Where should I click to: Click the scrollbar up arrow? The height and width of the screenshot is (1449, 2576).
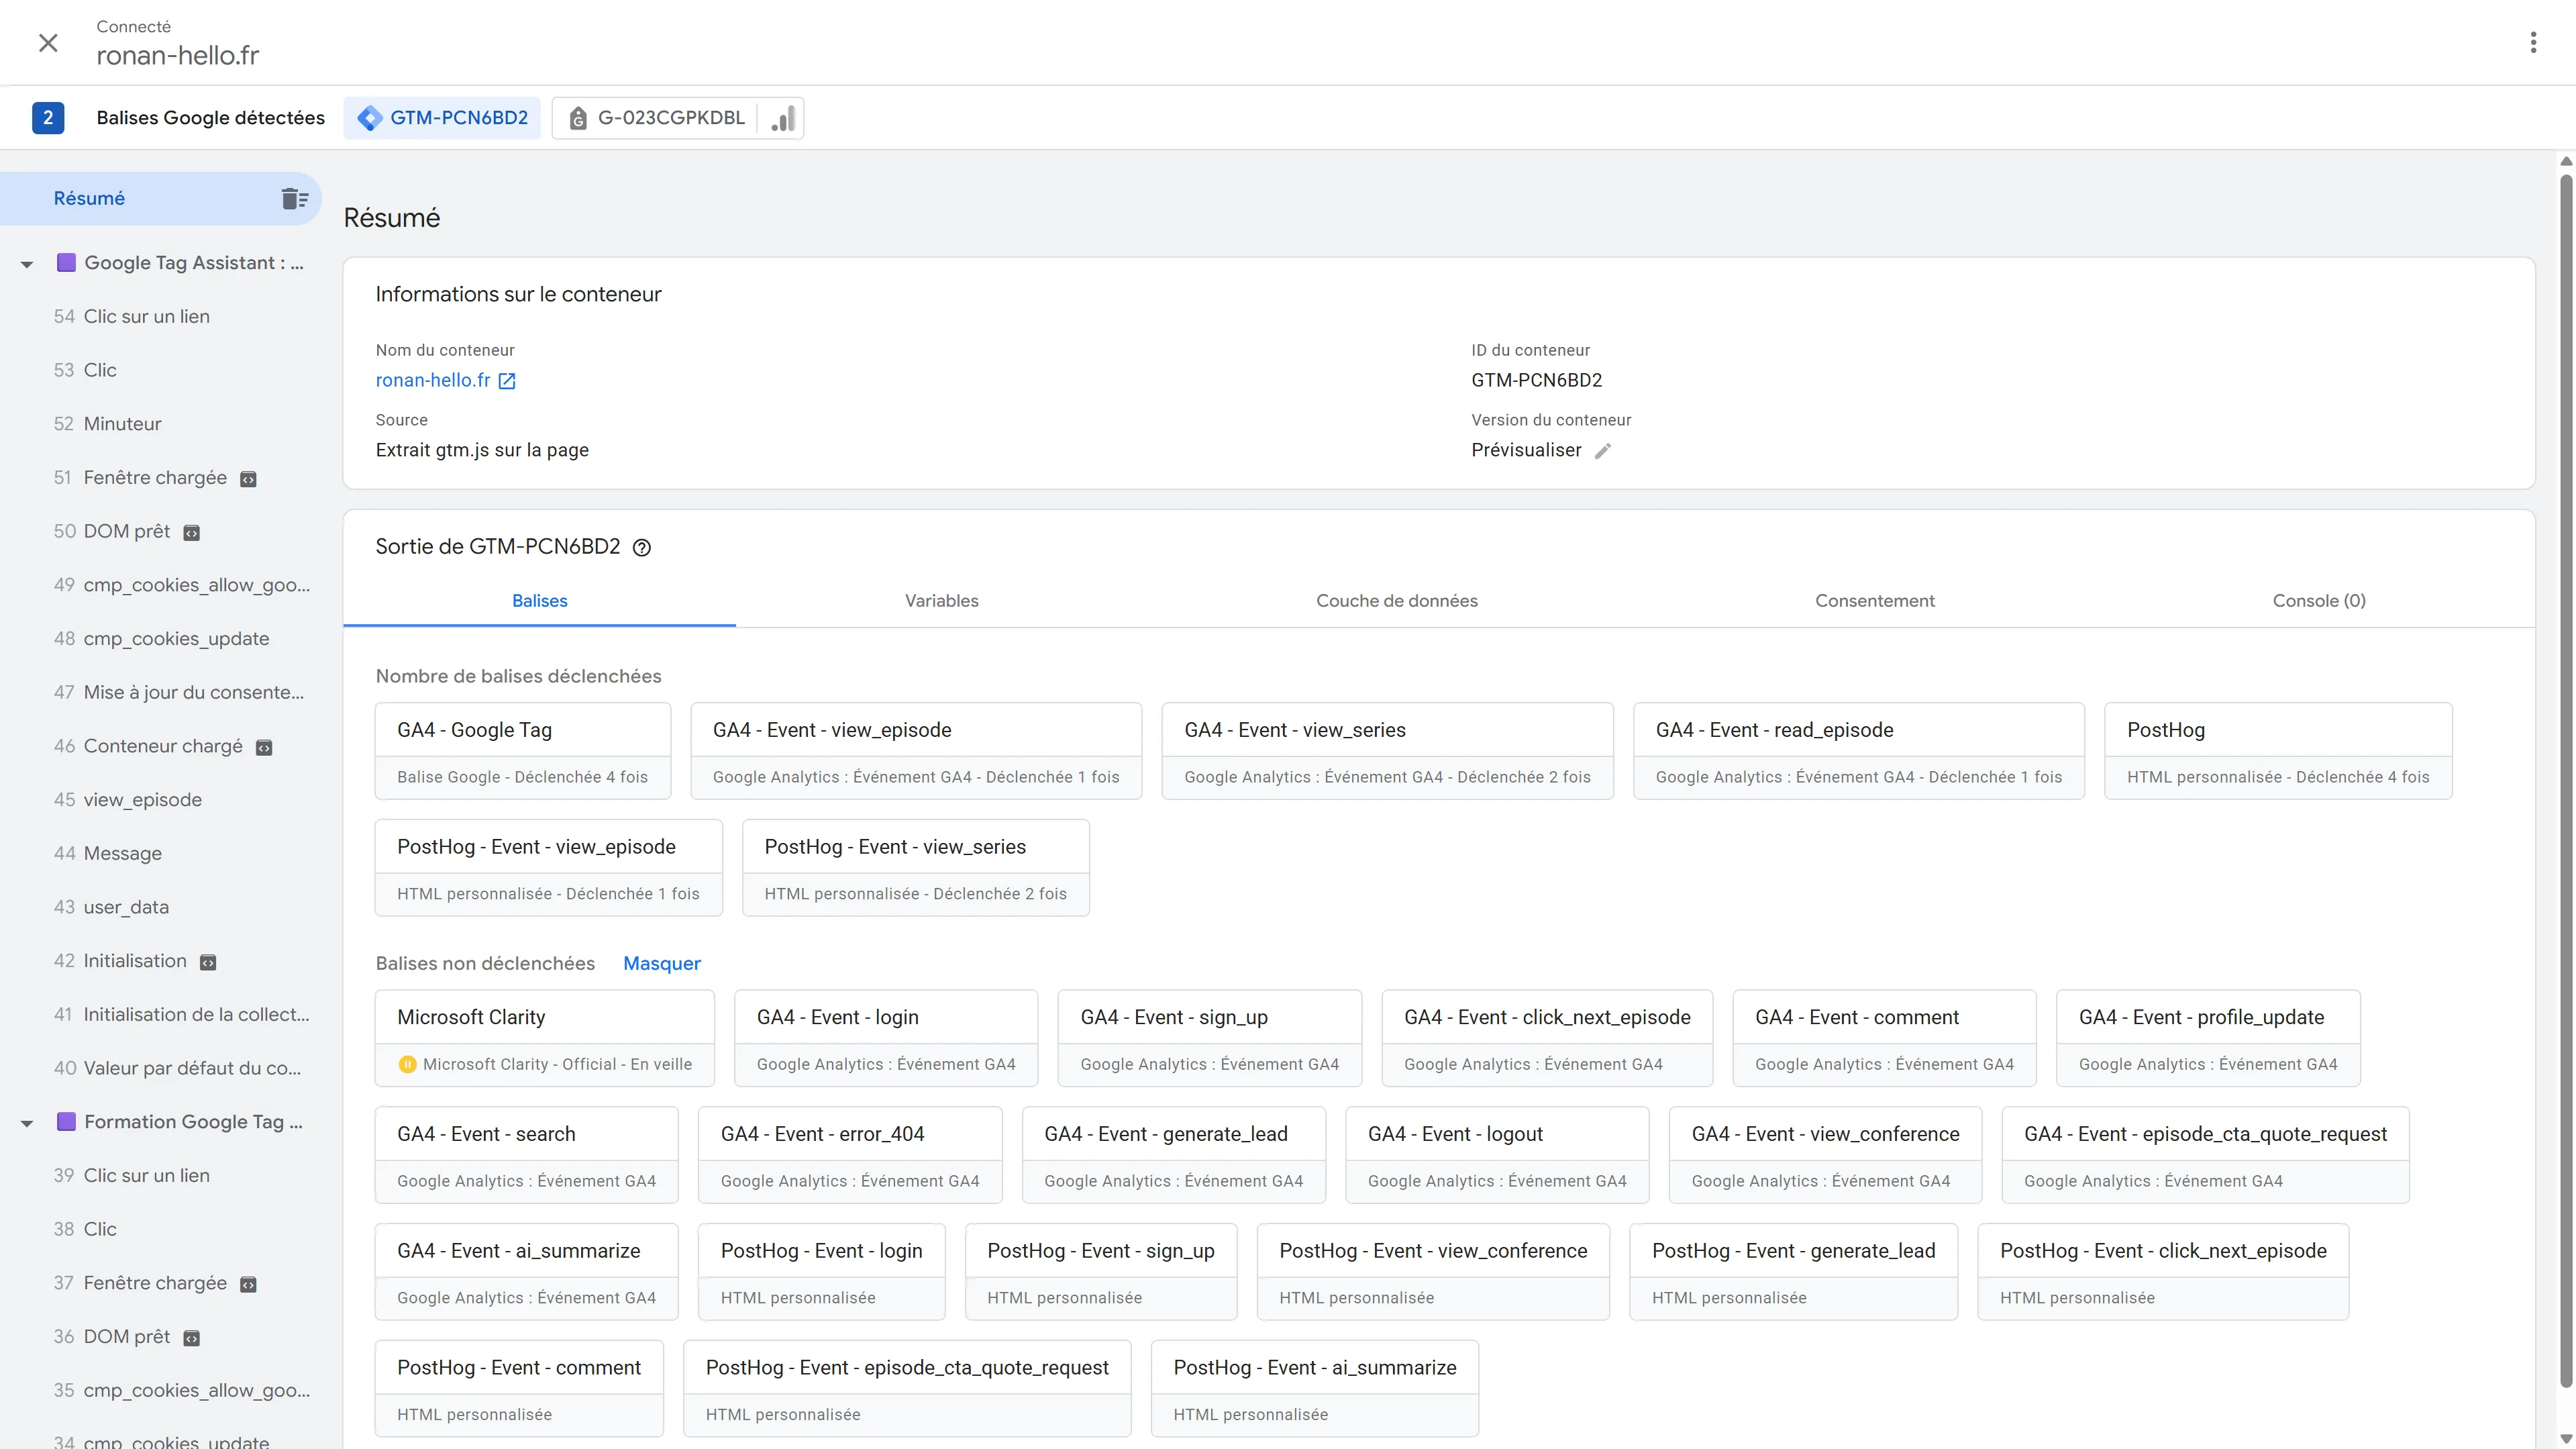pos(2566,161)
